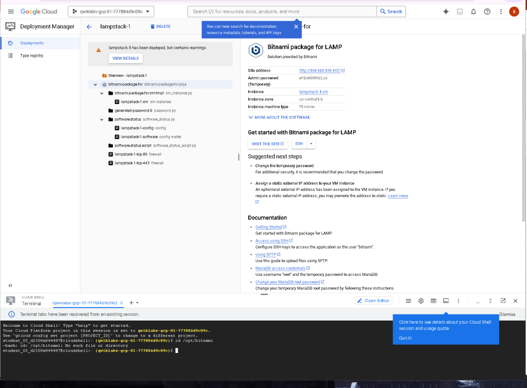This screenshot has height=388, width=527.
Task: Click the search resources input field
Action: point(282,11)
